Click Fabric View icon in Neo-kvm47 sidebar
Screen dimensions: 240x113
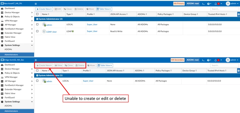click(2, 37)
